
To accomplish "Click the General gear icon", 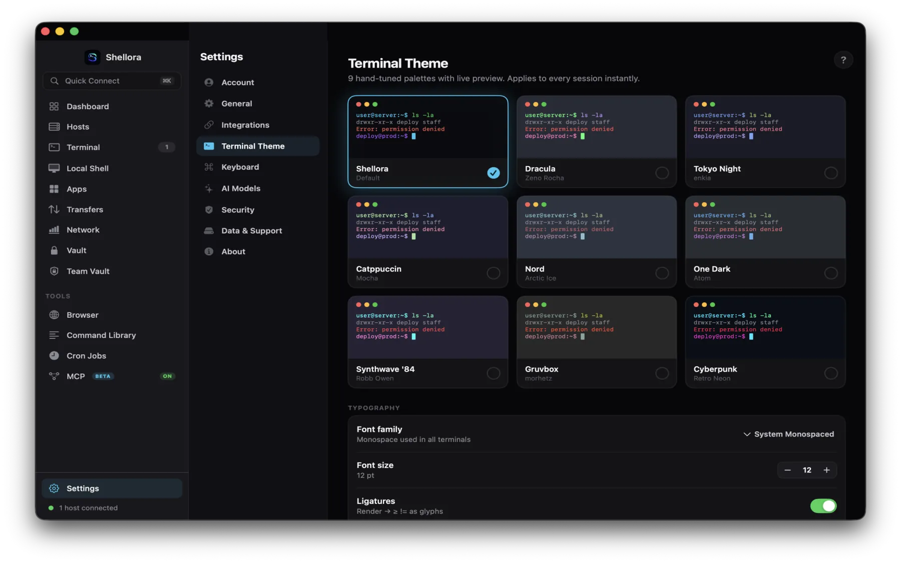I will click(x=209, y=104).
